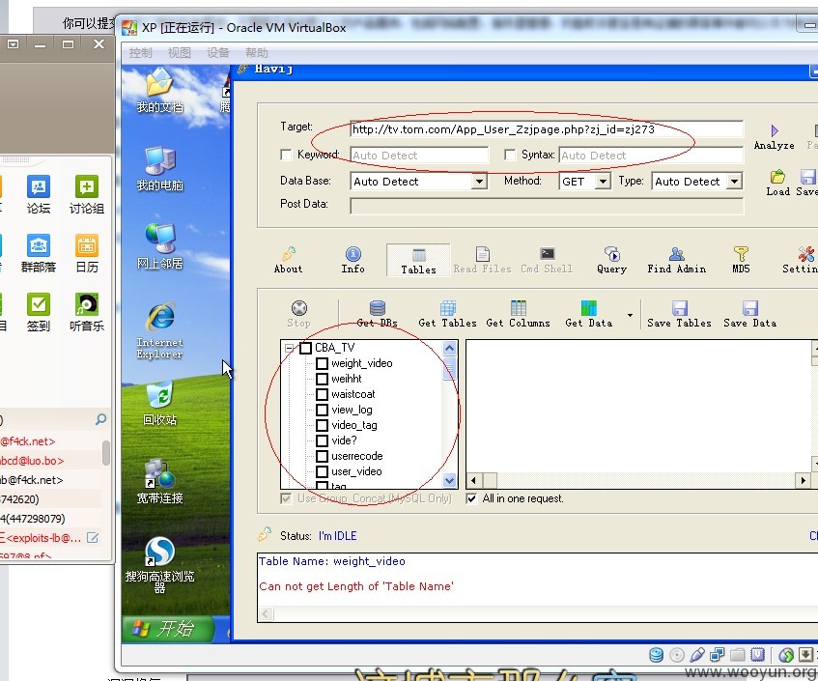
Task: Click VirtualBox status bar optical disc icon
Action: pyautogui.click(x=677, y=654)
